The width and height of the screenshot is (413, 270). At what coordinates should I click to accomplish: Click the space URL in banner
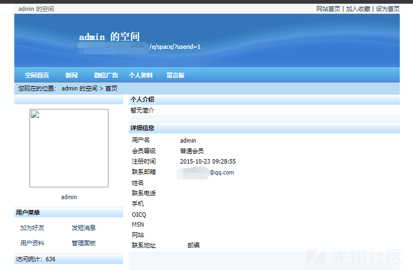[x=139, y=47]
